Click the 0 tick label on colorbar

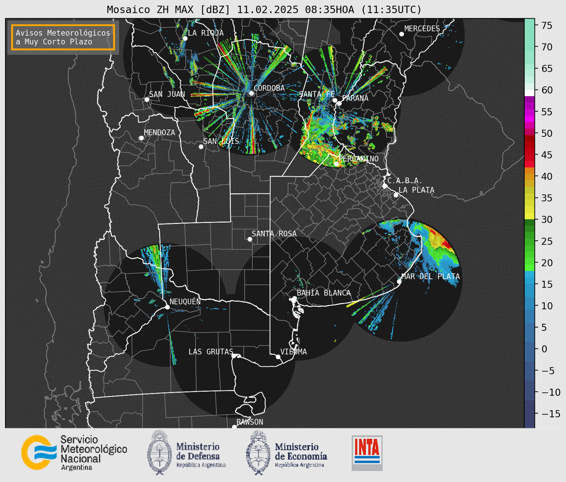[544, 349]
